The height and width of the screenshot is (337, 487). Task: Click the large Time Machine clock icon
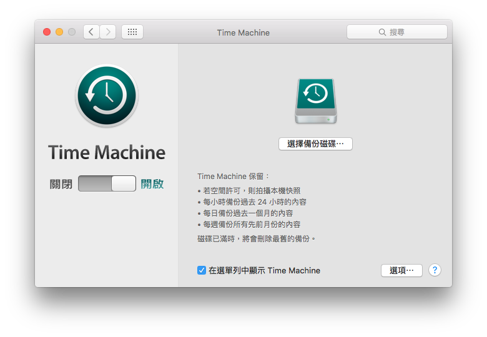click(107, 95)
